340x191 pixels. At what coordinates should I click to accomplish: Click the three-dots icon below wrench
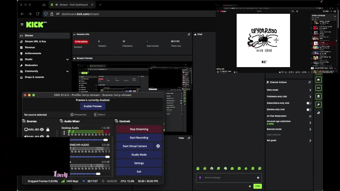[x=318, y=113]
